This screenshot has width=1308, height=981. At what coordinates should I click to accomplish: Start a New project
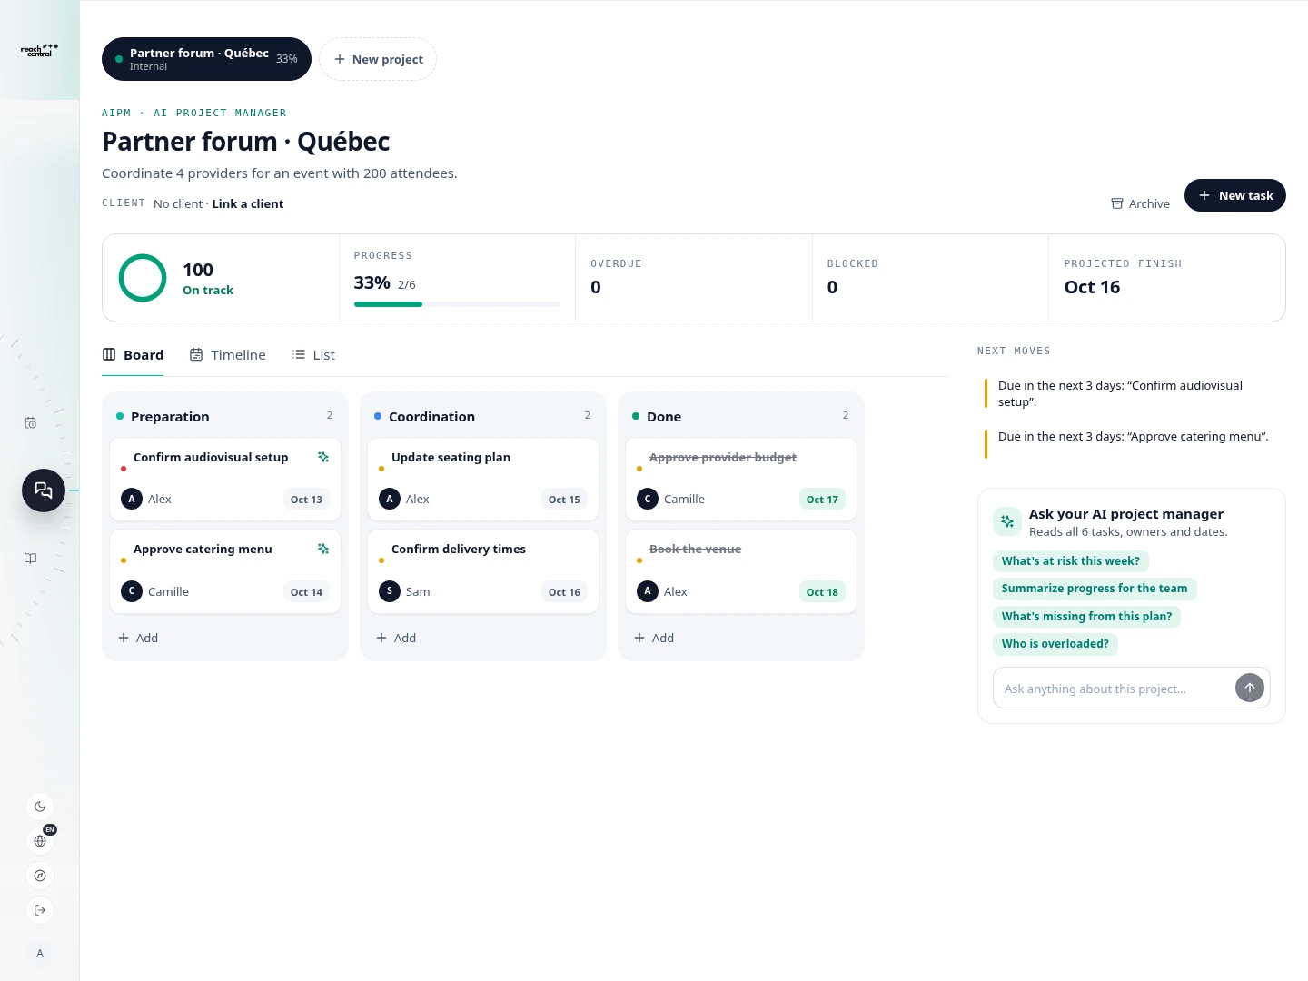click(378, 59)
